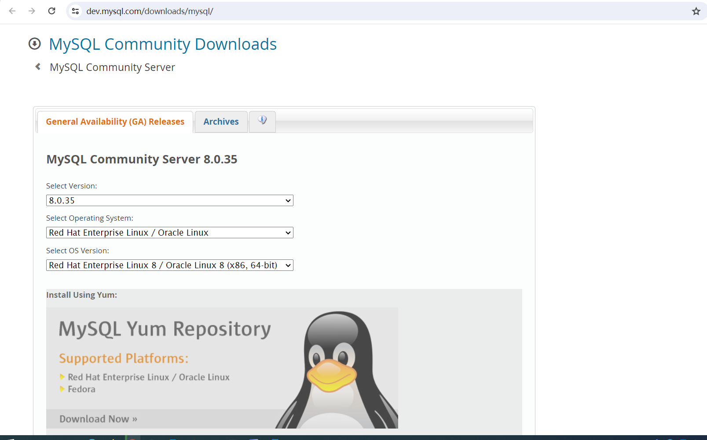
Task: Click the MySQL Community Server 8.0.35 heading
Action: coord(142,159)
